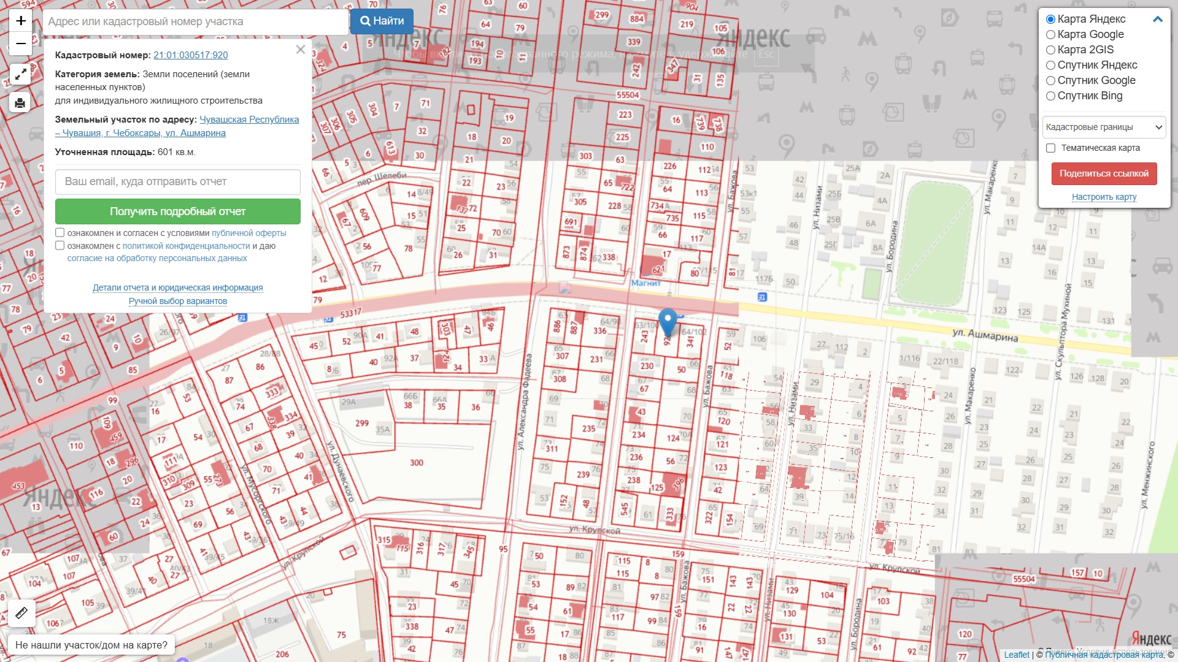This screenshot has height=662, width=1178.
Task: Click the blue location marker pin
Action: coord(668,322)
